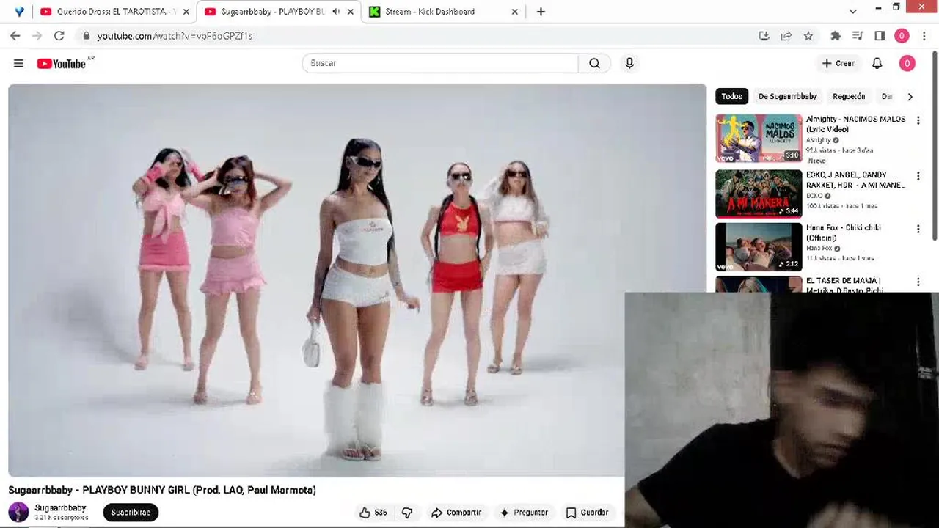The width and height of the screenshot is (939, 528).
Task: Open the YouTube guide hamburger menu
Action: [18, 64]
